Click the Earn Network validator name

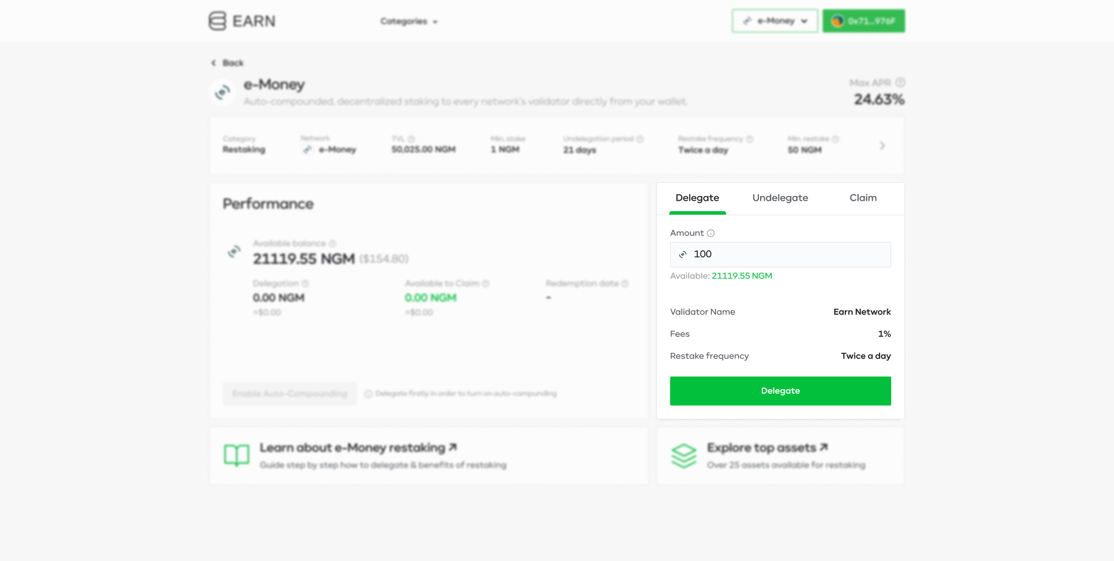coord(862,312)
